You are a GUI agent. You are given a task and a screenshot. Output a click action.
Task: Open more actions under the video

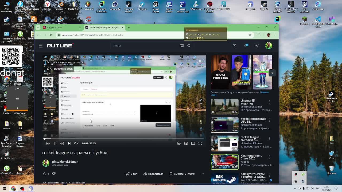(202, 174)
